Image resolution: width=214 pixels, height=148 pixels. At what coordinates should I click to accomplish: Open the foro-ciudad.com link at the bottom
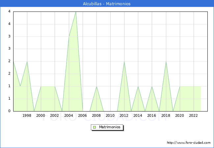pos(189,143)
